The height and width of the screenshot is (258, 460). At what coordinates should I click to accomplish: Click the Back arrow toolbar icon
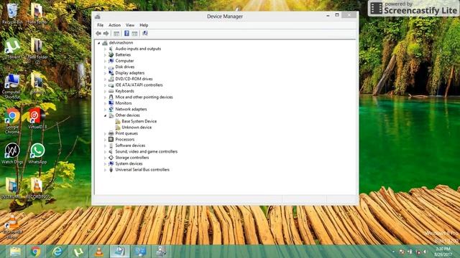tap(98, 34)
